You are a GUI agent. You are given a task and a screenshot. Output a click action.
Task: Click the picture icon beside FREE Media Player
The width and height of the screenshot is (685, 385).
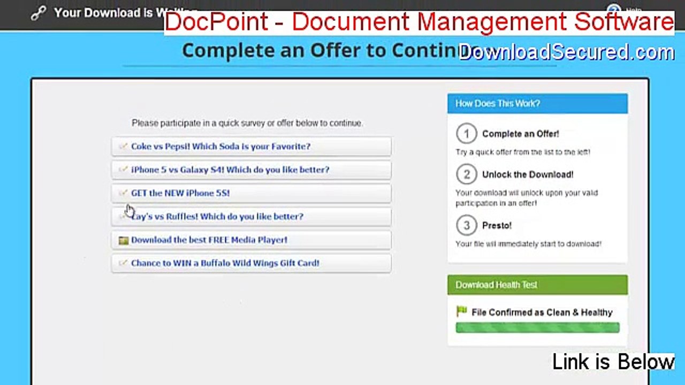[x=124, y=240]
